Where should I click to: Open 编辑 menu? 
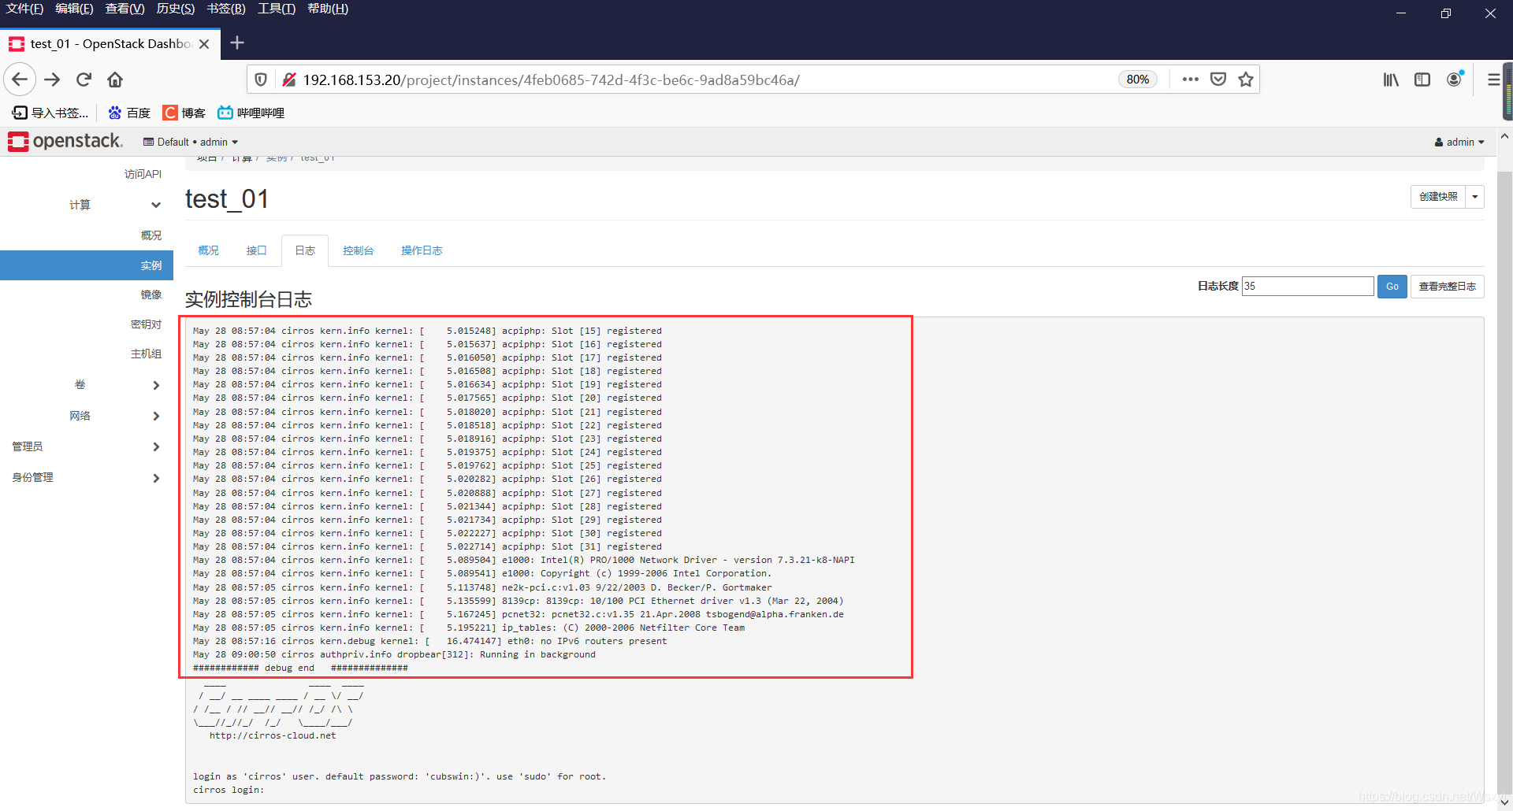[74, 9]
